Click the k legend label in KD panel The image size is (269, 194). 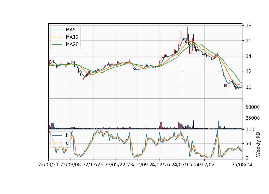(x=67, y=135)
